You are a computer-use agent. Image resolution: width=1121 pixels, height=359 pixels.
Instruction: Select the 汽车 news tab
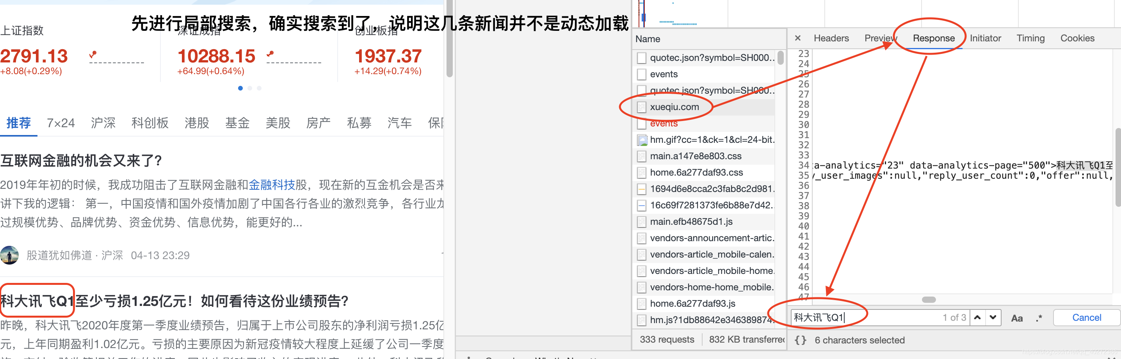coord(399,123)
